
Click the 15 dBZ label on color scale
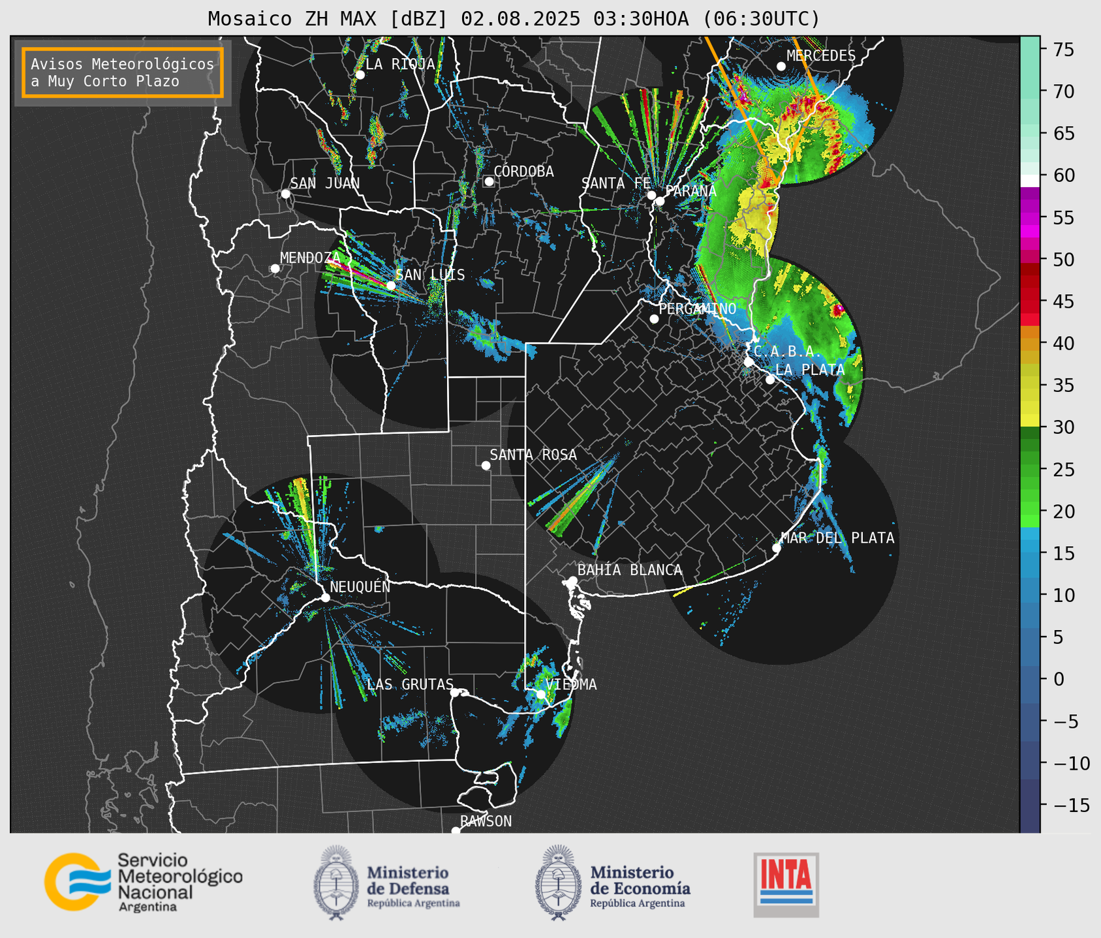[1063, 553]
